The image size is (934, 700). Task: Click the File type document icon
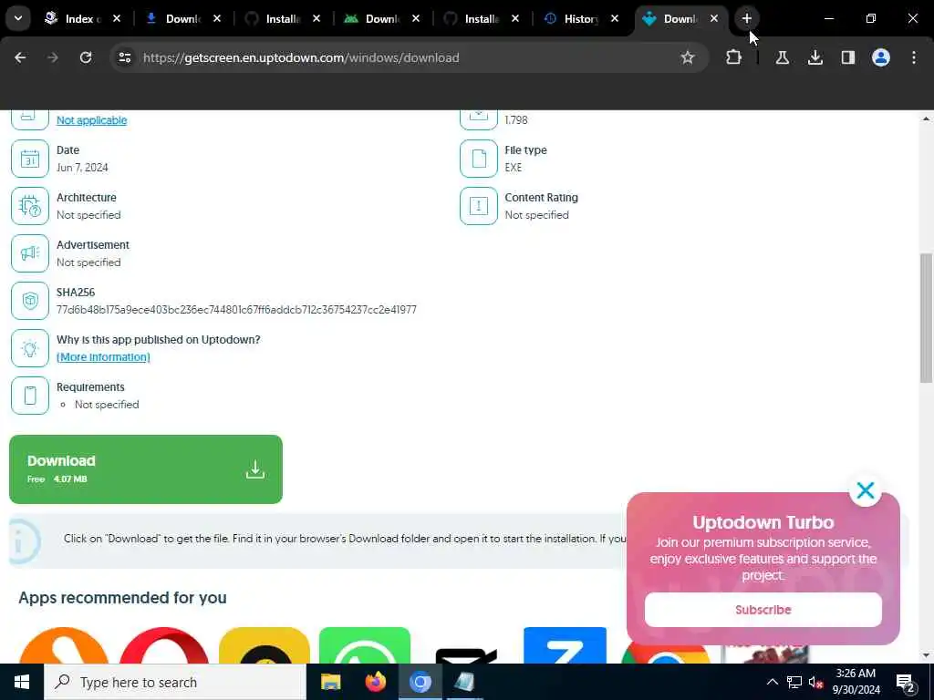[x=478, y=159]
